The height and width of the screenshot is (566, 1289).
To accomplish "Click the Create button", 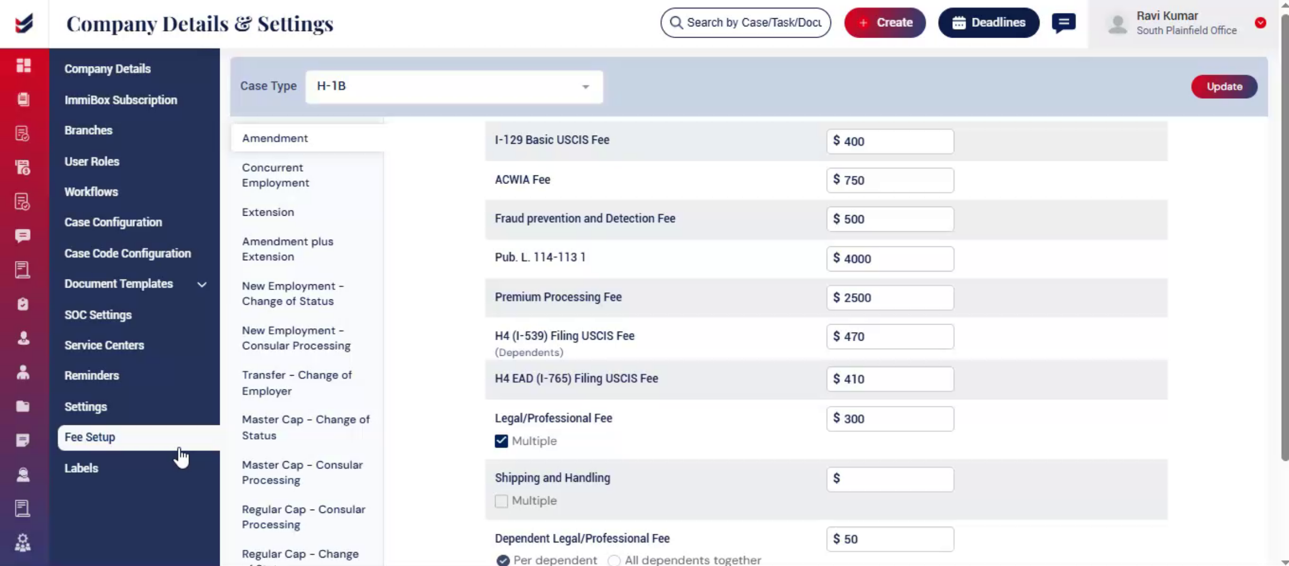I will (885, 23).
